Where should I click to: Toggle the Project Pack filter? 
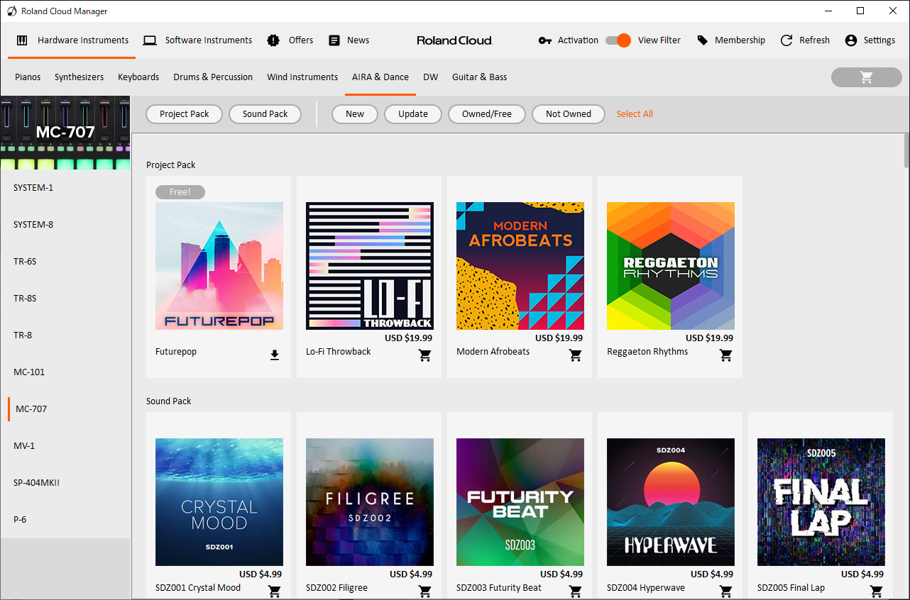coord(185,114)
